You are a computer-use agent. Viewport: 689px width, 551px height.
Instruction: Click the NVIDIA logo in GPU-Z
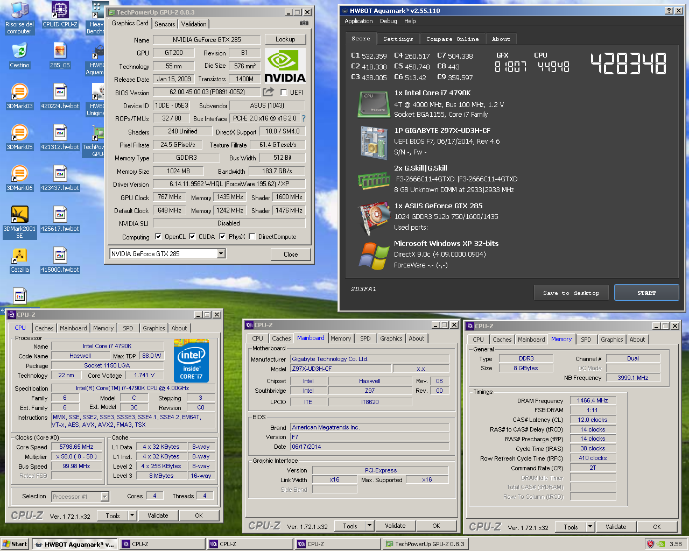point(285,66)
